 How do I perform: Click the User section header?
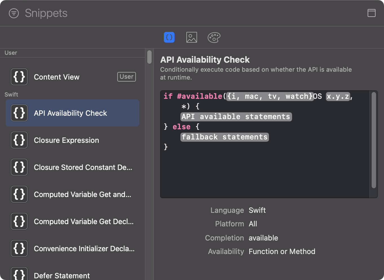[11, 53]
